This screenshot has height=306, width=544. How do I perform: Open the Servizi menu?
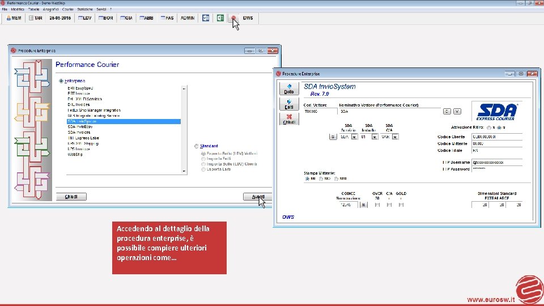[101, 10]
